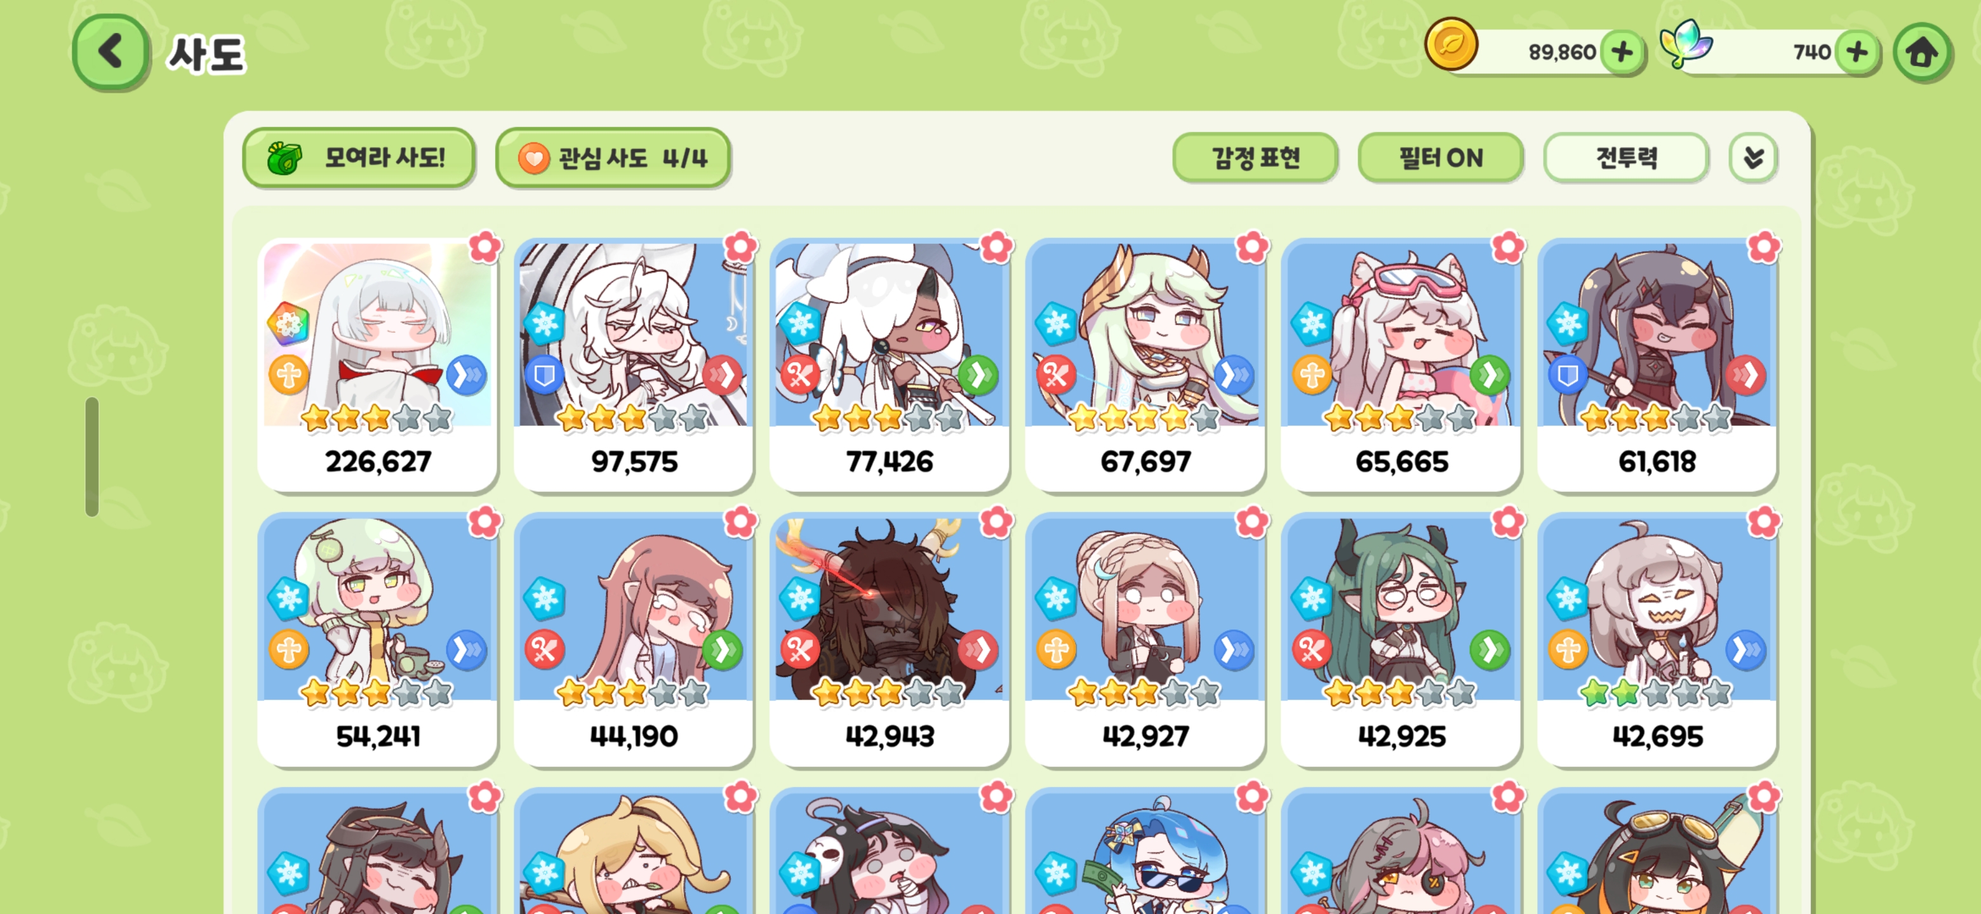
Task: Toggle favorite flower on 226,627 card
Action: [x=484, y=248]
